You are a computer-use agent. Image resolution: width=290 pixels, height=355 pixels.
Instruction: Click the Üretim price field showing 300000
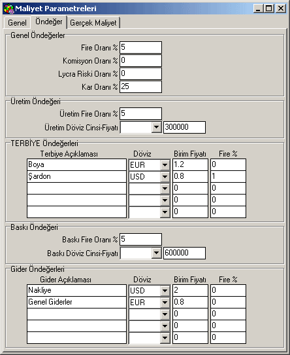pyautogui.click(x=184, y=127)
